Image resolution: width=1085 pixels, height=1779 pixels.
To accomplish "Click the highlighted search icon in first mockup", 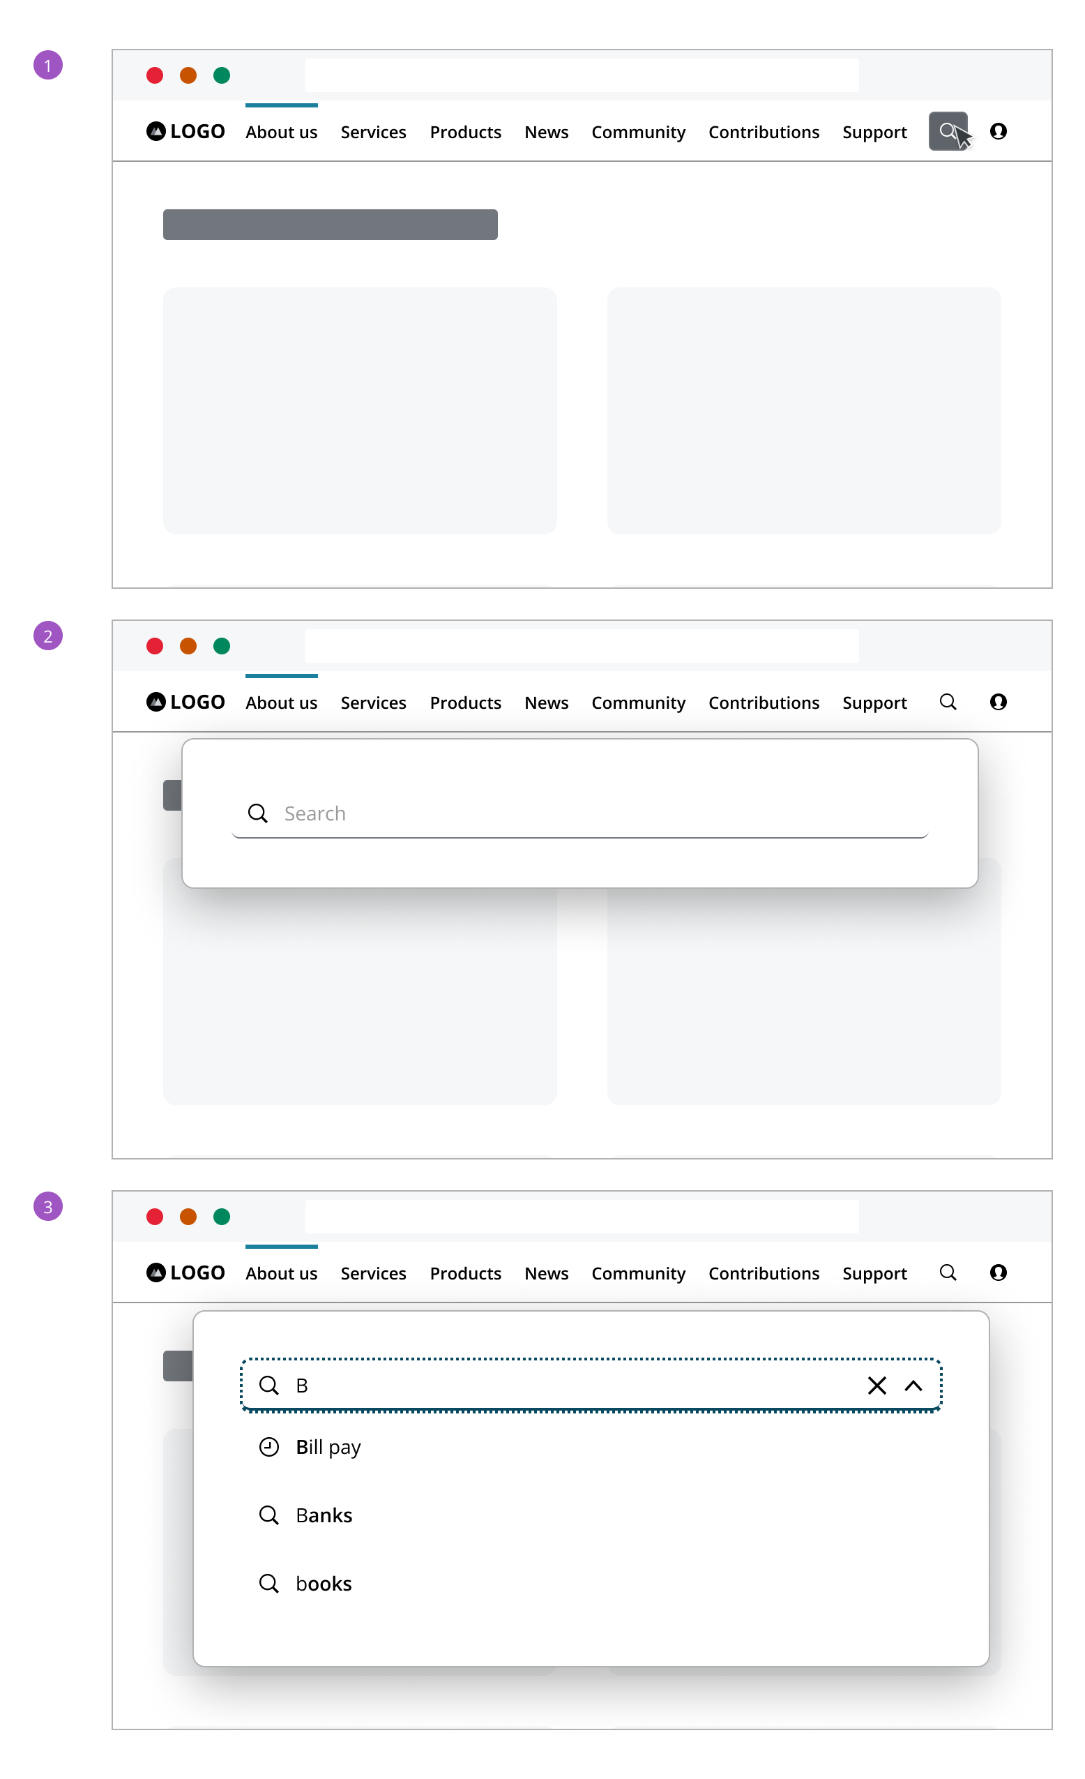I will tap(947, 131).
